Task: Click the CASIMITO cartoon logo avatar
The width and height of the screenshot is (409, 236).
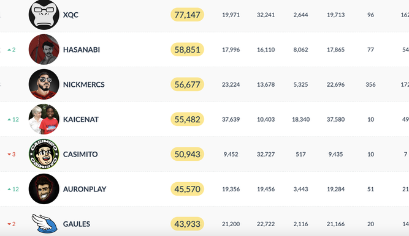Action: tap(44, 154)
